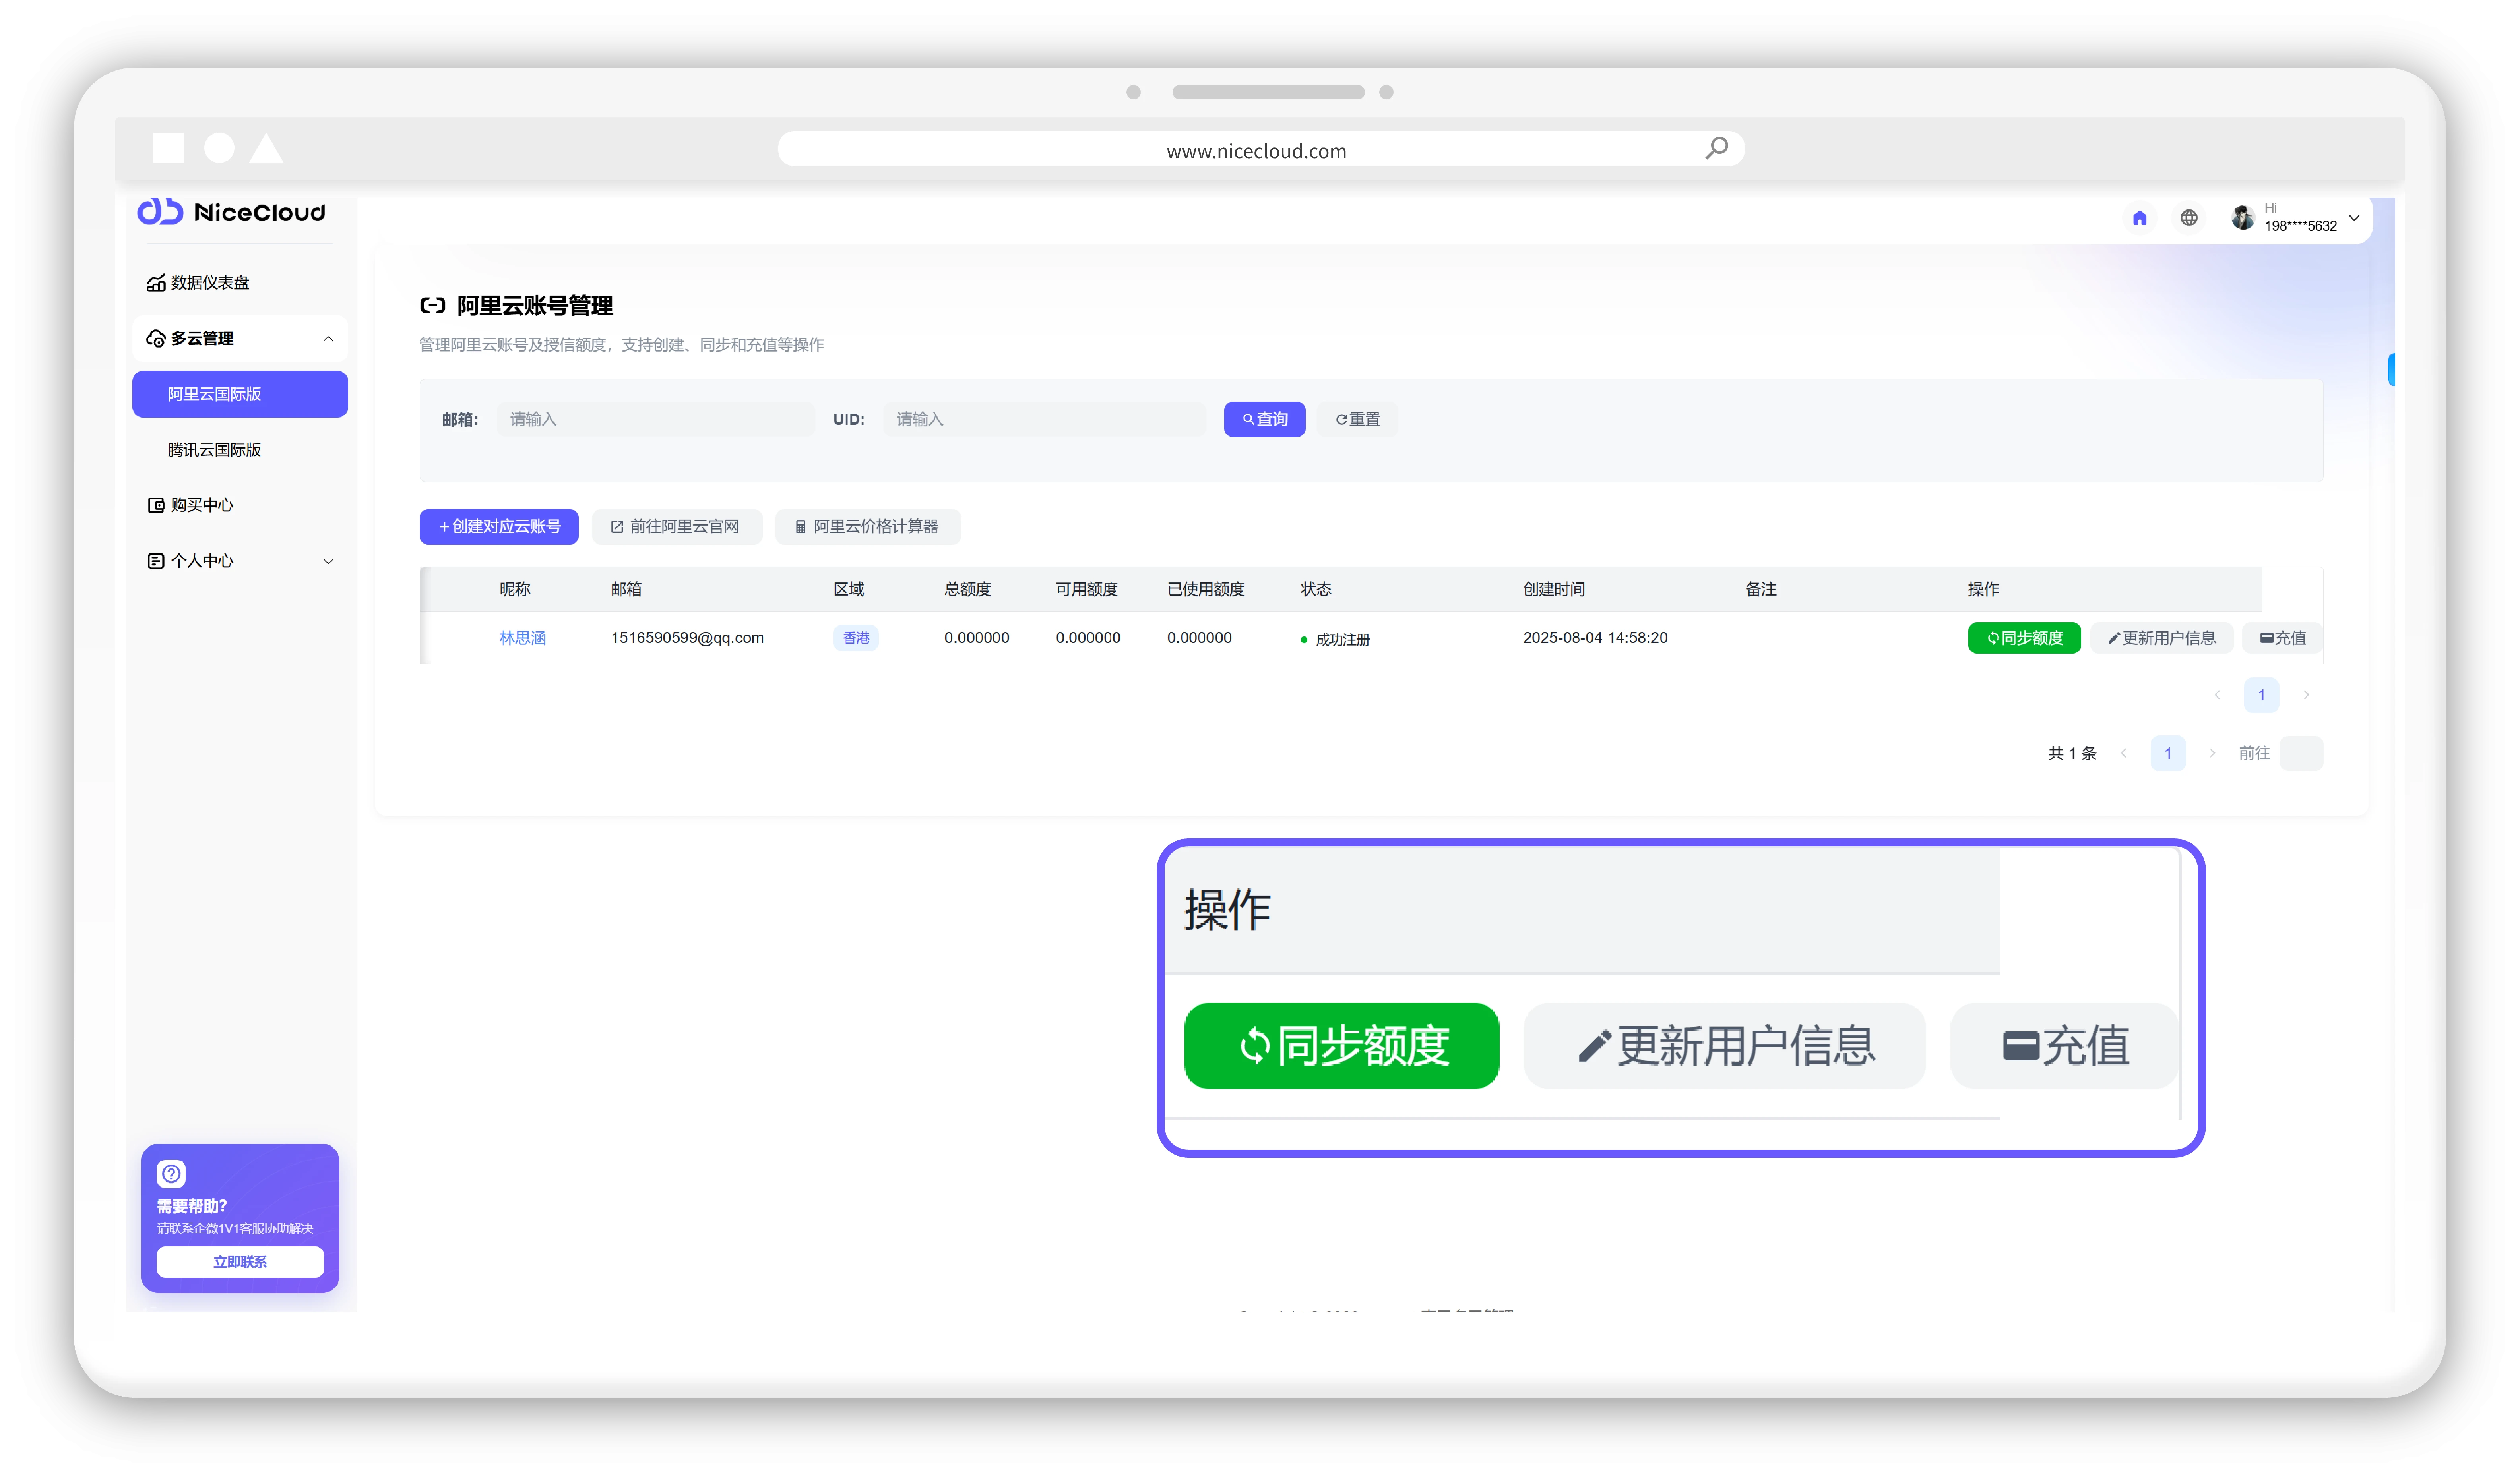This screenshot has height=1478, width=2520.
Task: Click the 查询 search button
Action: pos(1264,420)
